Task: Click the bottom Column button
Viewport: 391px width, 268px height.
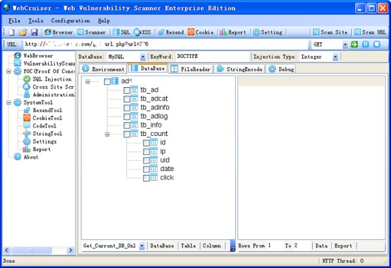Action: (x=212, y=246)
